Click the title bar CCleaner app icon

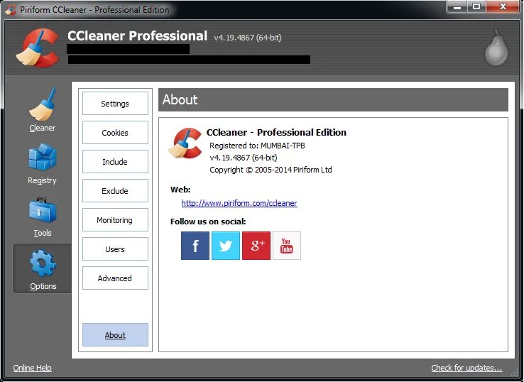click(11, 10)
